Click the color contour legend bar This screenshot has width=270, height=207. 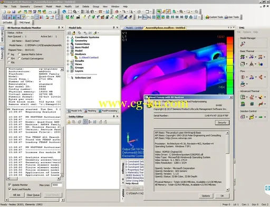click(230, 65)
